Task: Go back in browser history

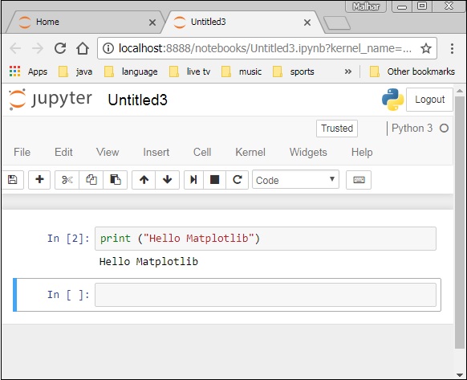Action: [15, 48]
